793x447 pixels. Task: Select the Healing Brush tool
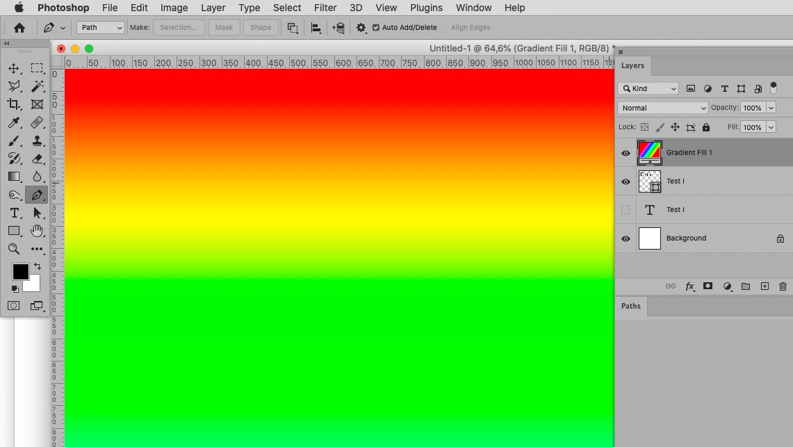[x=37, y=122]
